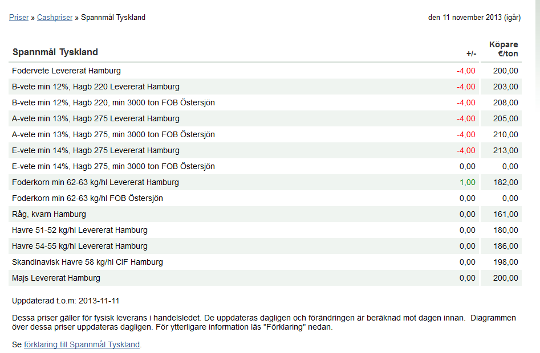Click the Råg, kvarn Hamburg row
Image resolution: width=540 pixels, height=353 pixels.
pos(265,215)
